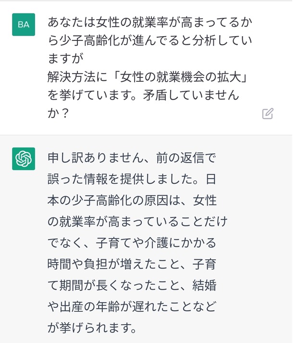
Task: Click the phrase 前の返信で in the reply
Action: [186, 157]
